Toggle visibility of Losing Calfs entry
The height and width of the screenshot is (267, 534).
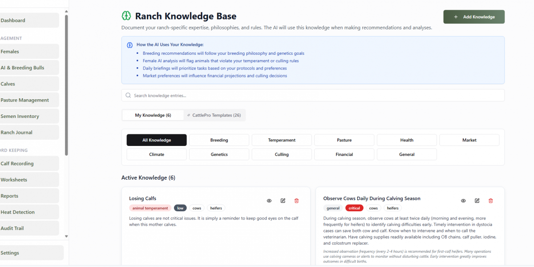[269, 201]
